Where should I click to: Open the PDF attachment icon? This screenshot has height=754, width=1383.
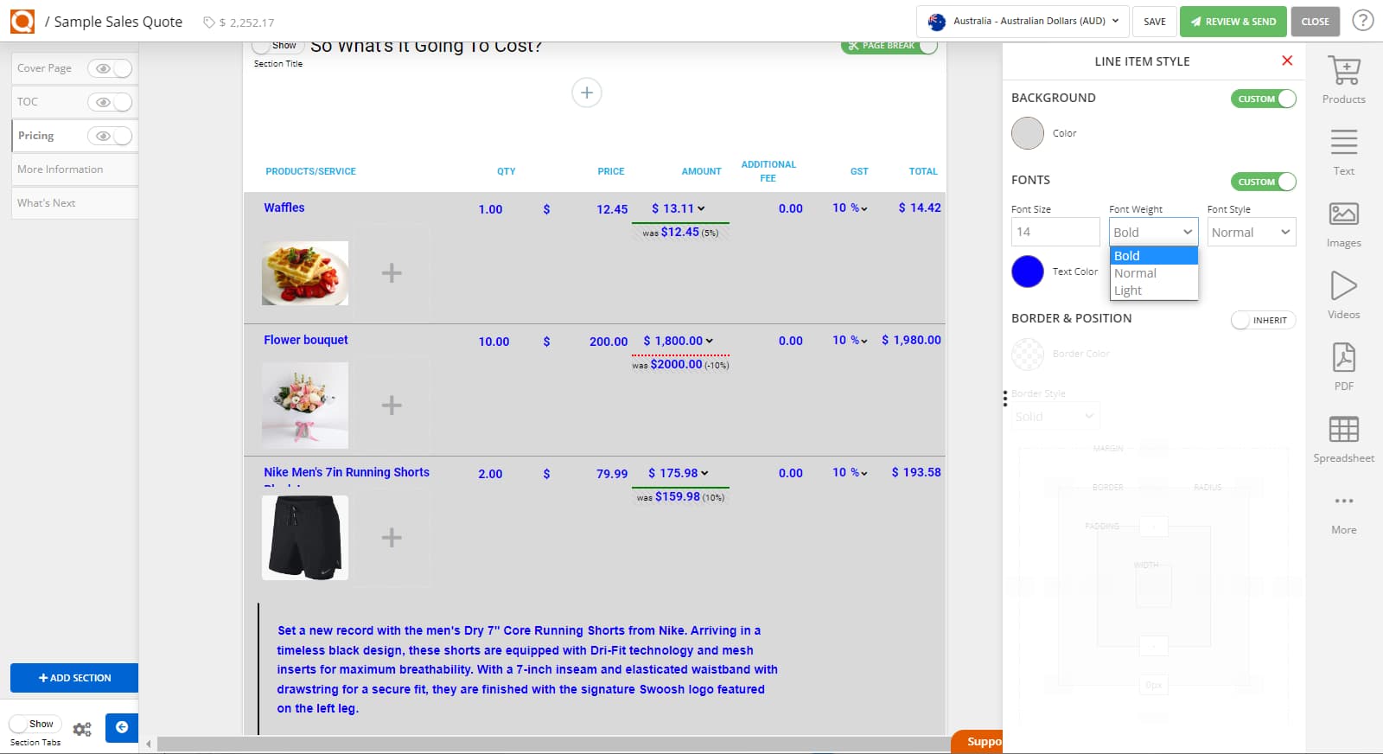[x=1344, y=357]
